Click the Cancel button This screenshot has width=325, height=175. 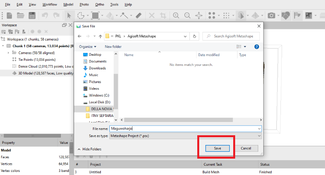pyautogui.click(x=246, y=148)
